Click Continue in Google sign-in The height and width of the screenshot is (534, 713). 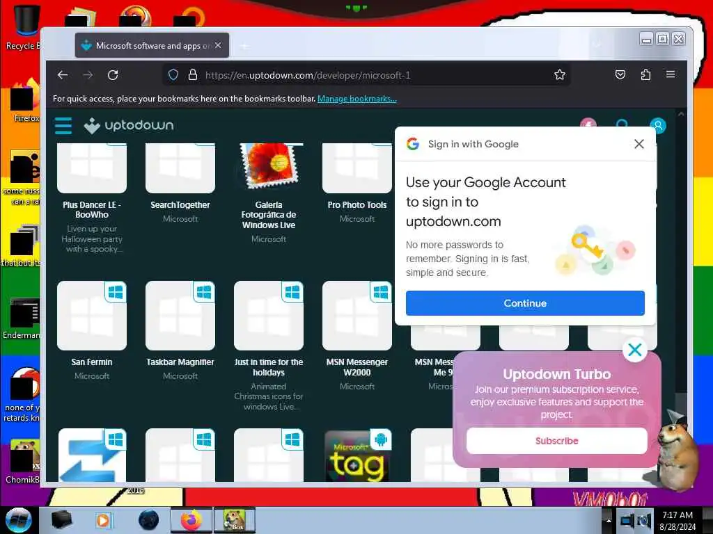(x=525, y=303)
